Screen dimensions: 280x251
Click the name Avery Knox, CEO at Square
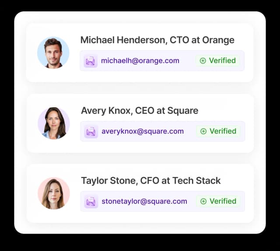coord(140,111)
